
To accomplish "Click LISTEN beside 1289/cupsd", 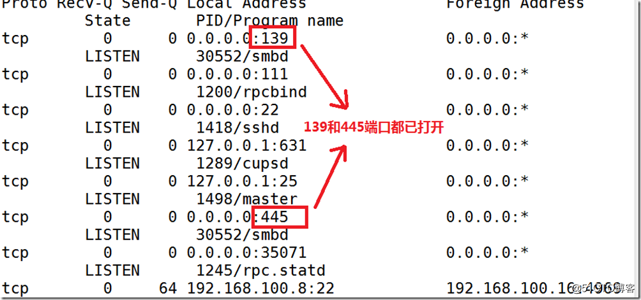I will click(112, 164).
